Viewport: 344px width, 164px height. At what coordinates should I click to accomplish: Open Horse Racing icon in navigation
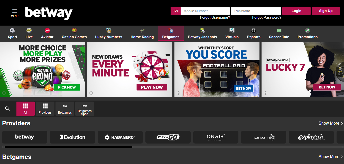click(x=142, y=31)
